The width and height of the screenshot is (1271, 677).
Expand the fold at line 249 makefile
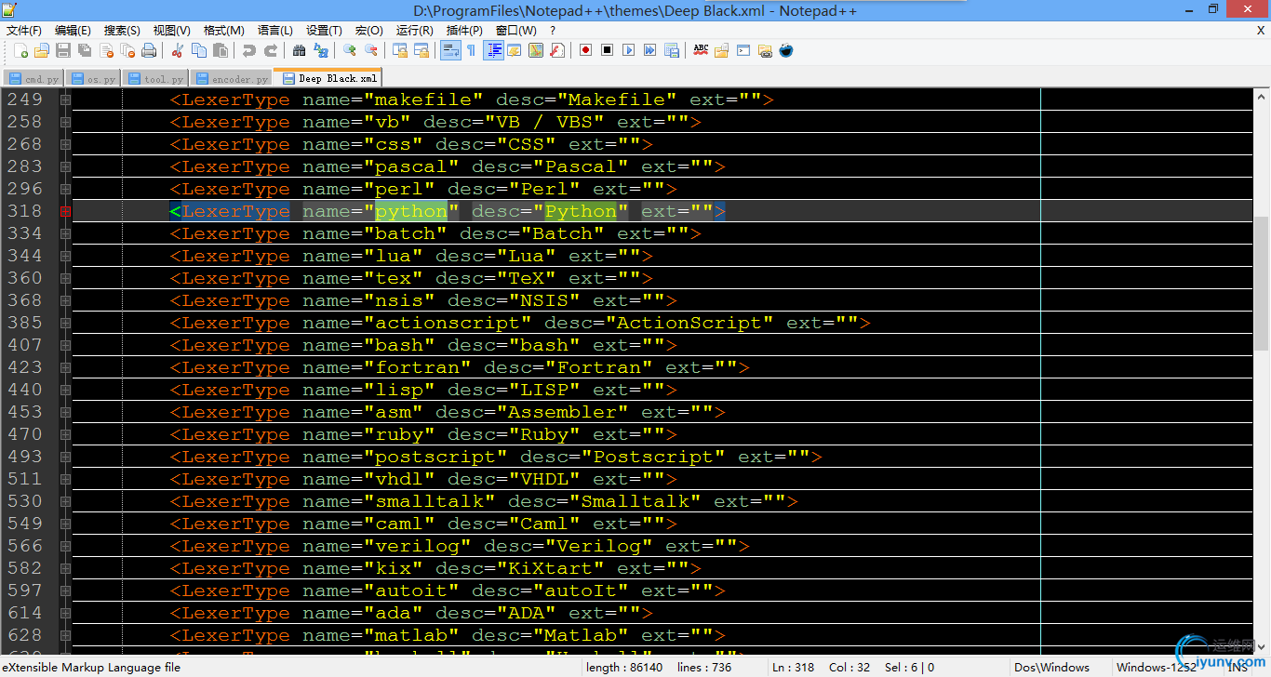click(x=65, y=100)
